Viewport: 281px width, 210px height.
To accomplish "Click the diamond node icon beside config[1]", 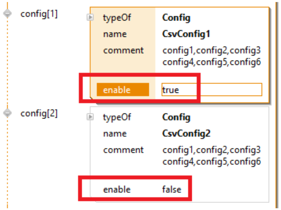I will tap(7, 14).
